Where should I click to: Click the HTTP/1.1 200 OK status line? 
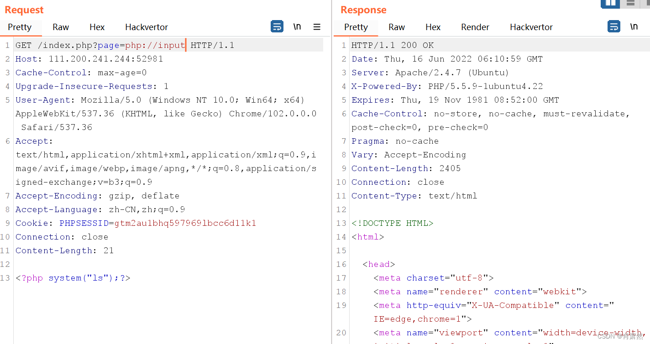[393, 45]
